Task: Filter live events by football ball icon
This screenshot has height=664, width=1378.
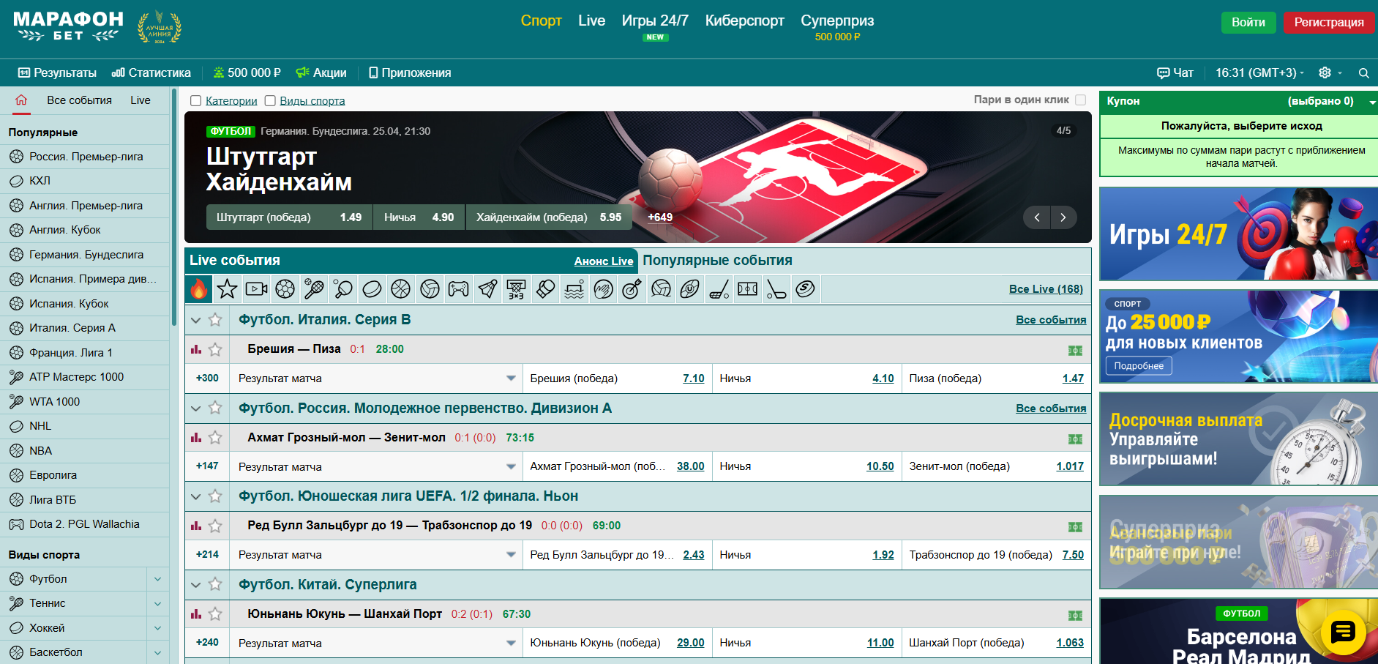Action: [285, 289]
